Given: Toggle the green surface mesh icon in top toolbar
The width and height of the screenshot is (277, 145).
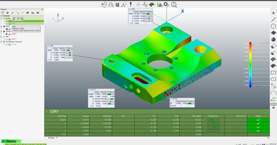Looking at the screenshot, I should [152, 5].
